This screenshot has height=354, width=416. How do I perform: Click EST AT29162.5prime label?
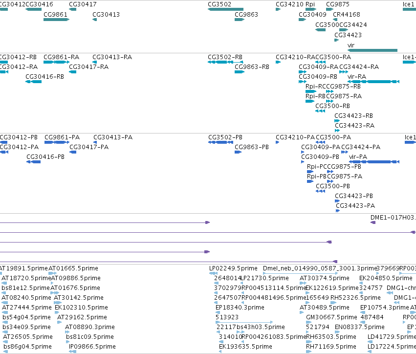coord(82,317)
